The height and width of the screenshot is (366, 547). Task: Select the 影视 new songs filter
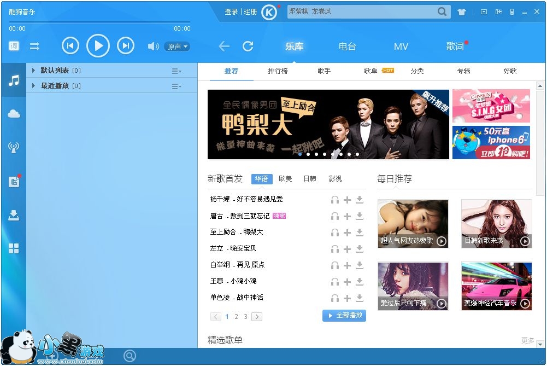point(335,179)
